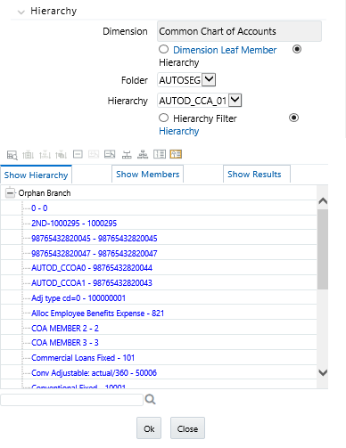The height and width of the screenshot is (448, 346).
Task: Select the Orphan Branch label
Action: 45,193
